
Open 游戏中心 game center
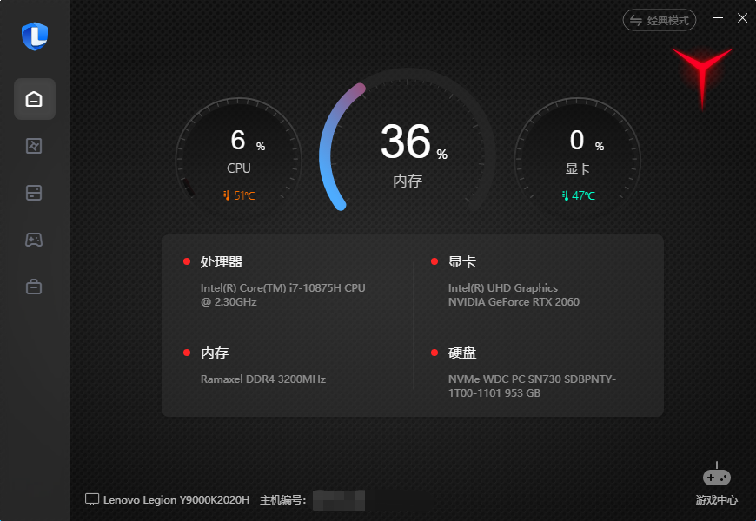click(717, 484)
